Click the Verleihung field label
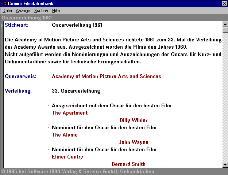This screenshot has width=228, height=175. coord(18,91)
